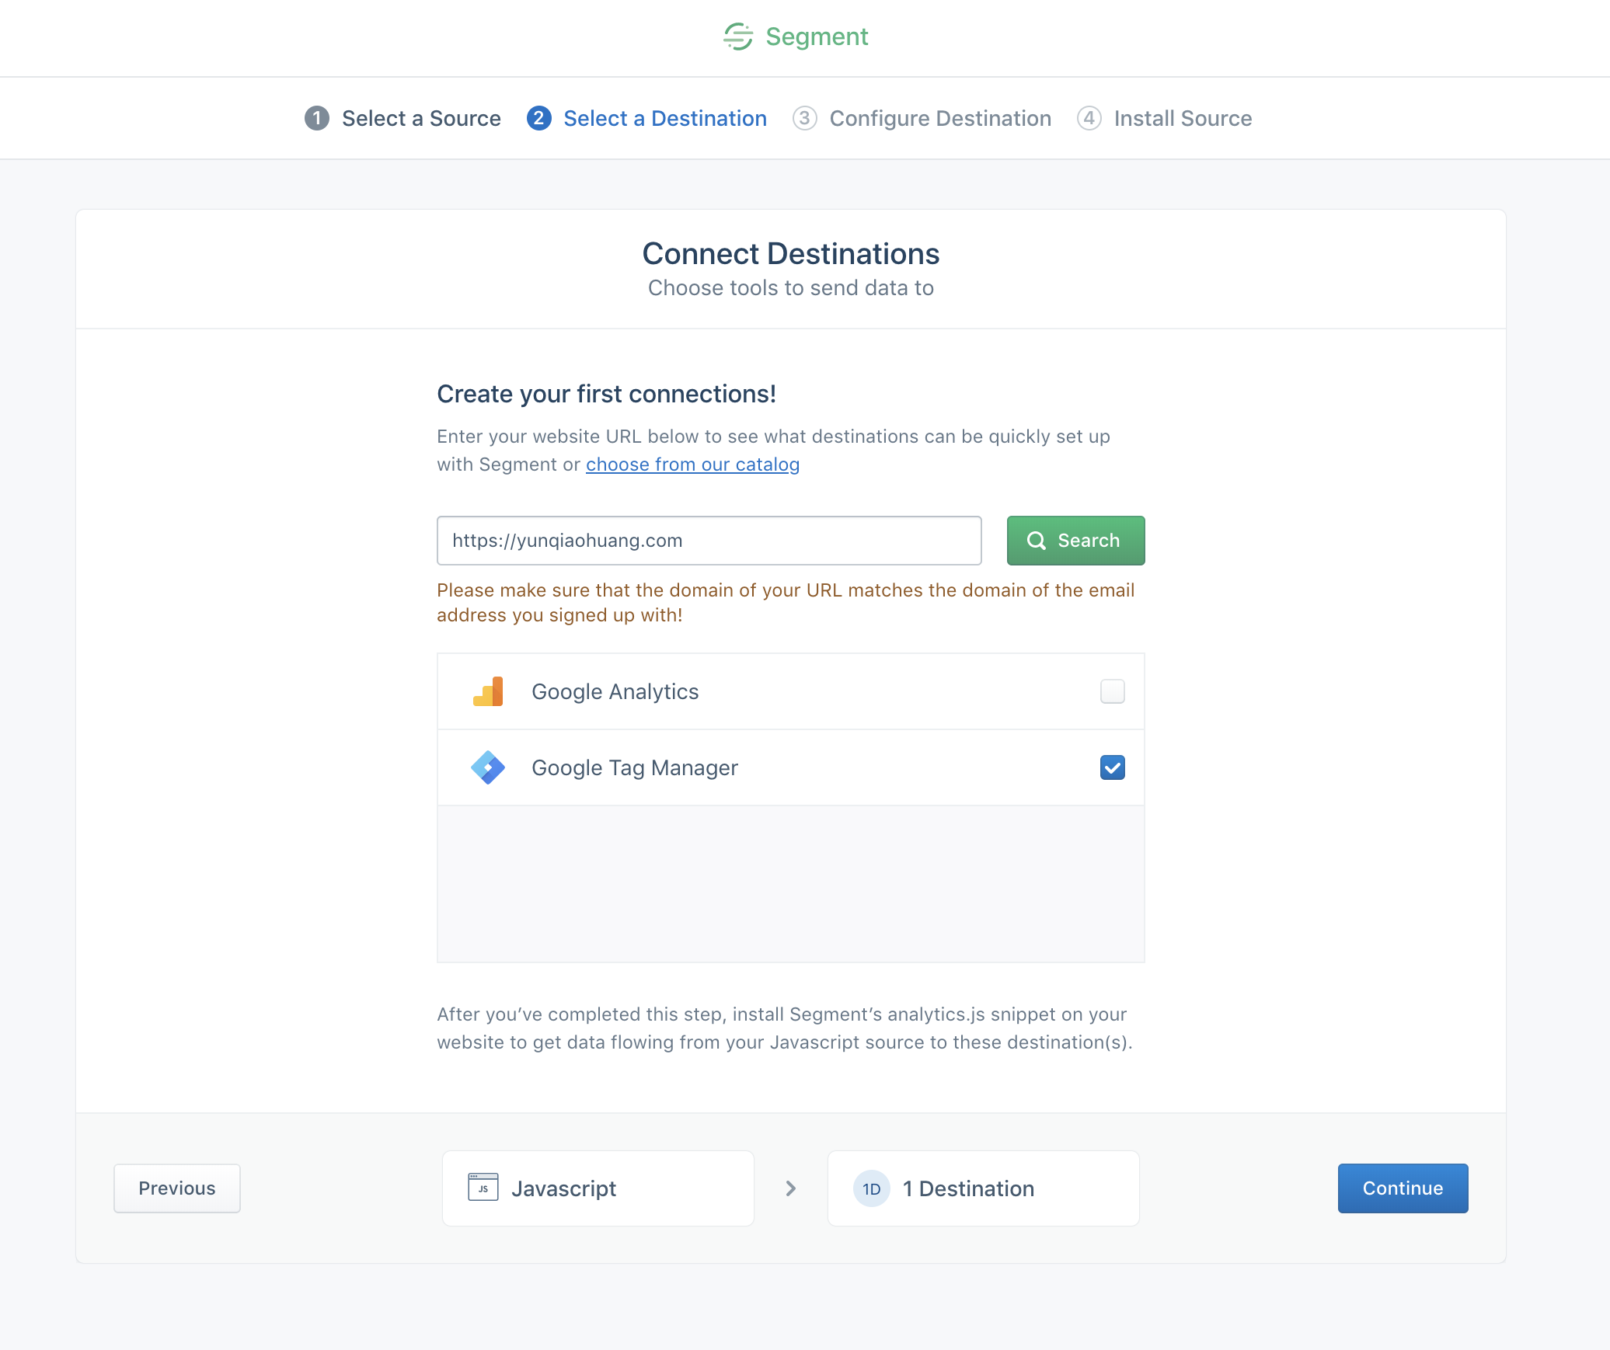Image resolution: width=1610 pixels, height=1350 pixels.
Task: Click the Google Analytics row label
Action: click(615, 691)
